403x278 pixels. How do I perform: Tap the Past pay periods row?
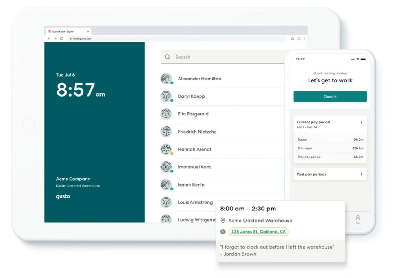coord(330,174)
